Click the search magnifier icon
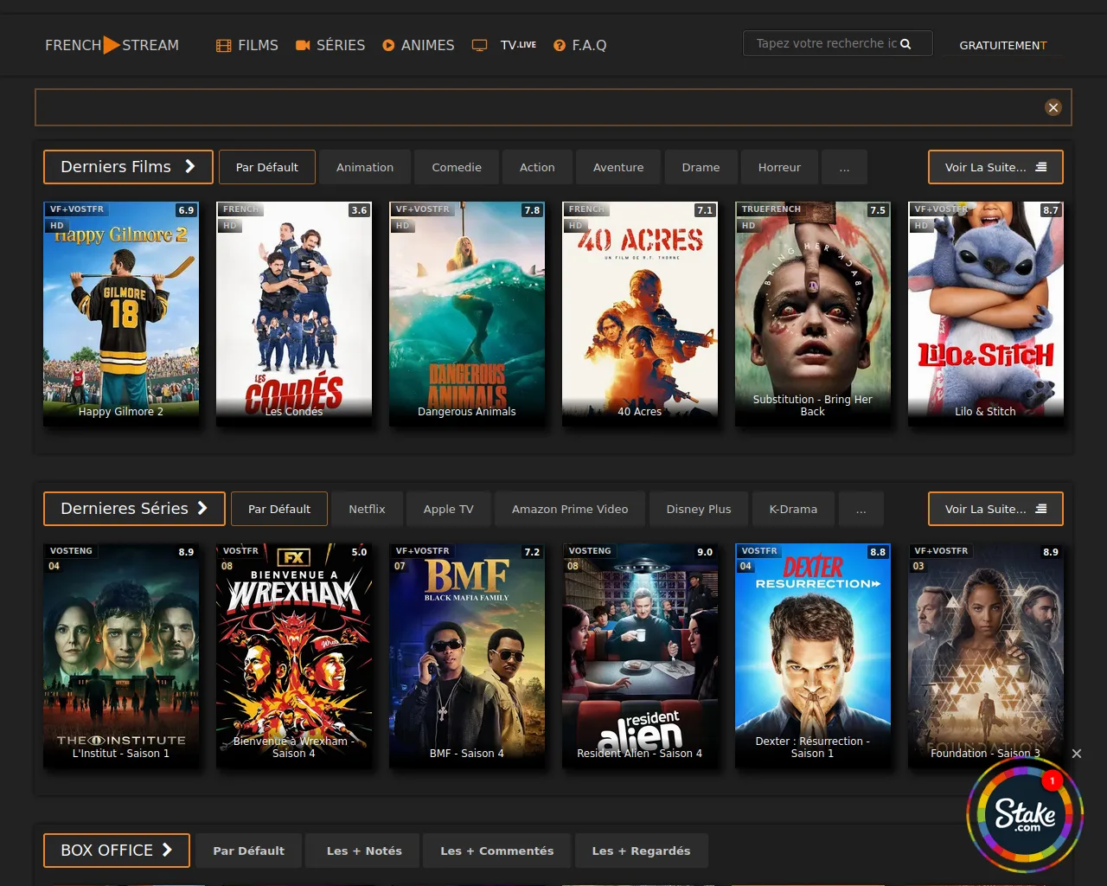The height and width of the screenshot is (886, 1107). point(905,43)
